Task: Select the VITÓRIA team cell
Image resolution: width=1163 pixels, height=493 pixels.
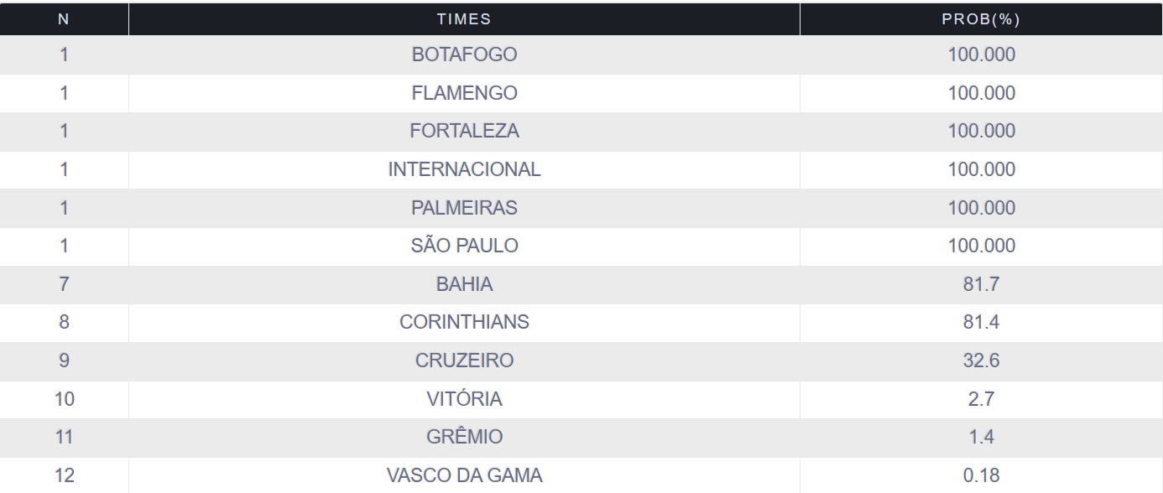Action: tap(464, 399)
